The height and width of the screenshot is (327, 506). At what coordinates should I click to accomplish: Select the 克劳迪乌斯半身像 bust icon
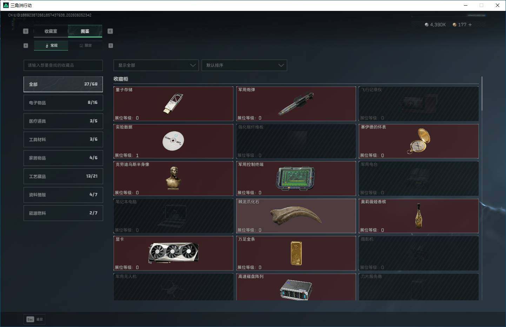[x=173, y=178]
